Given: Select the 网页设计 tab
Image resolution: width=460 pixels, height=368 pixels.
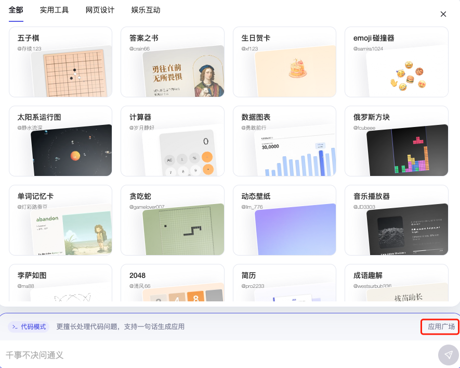Looking at the screenshot, I should click(100, 10).
